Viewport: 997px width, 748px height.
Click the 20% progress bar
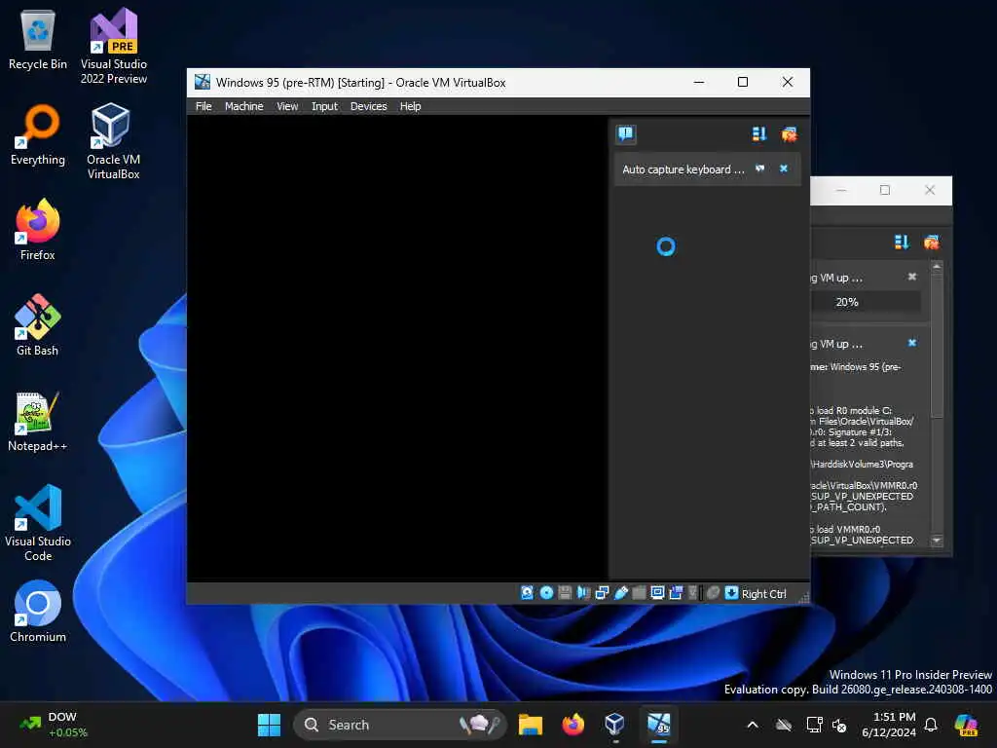pyautogui.click(x=866, y=302)
